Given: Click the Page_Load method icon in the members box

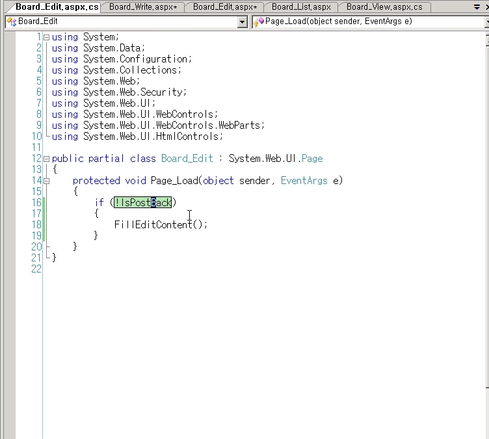Looking at the screenshot, I should coord(259,22).
